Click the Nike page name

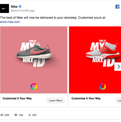(14, 6)
